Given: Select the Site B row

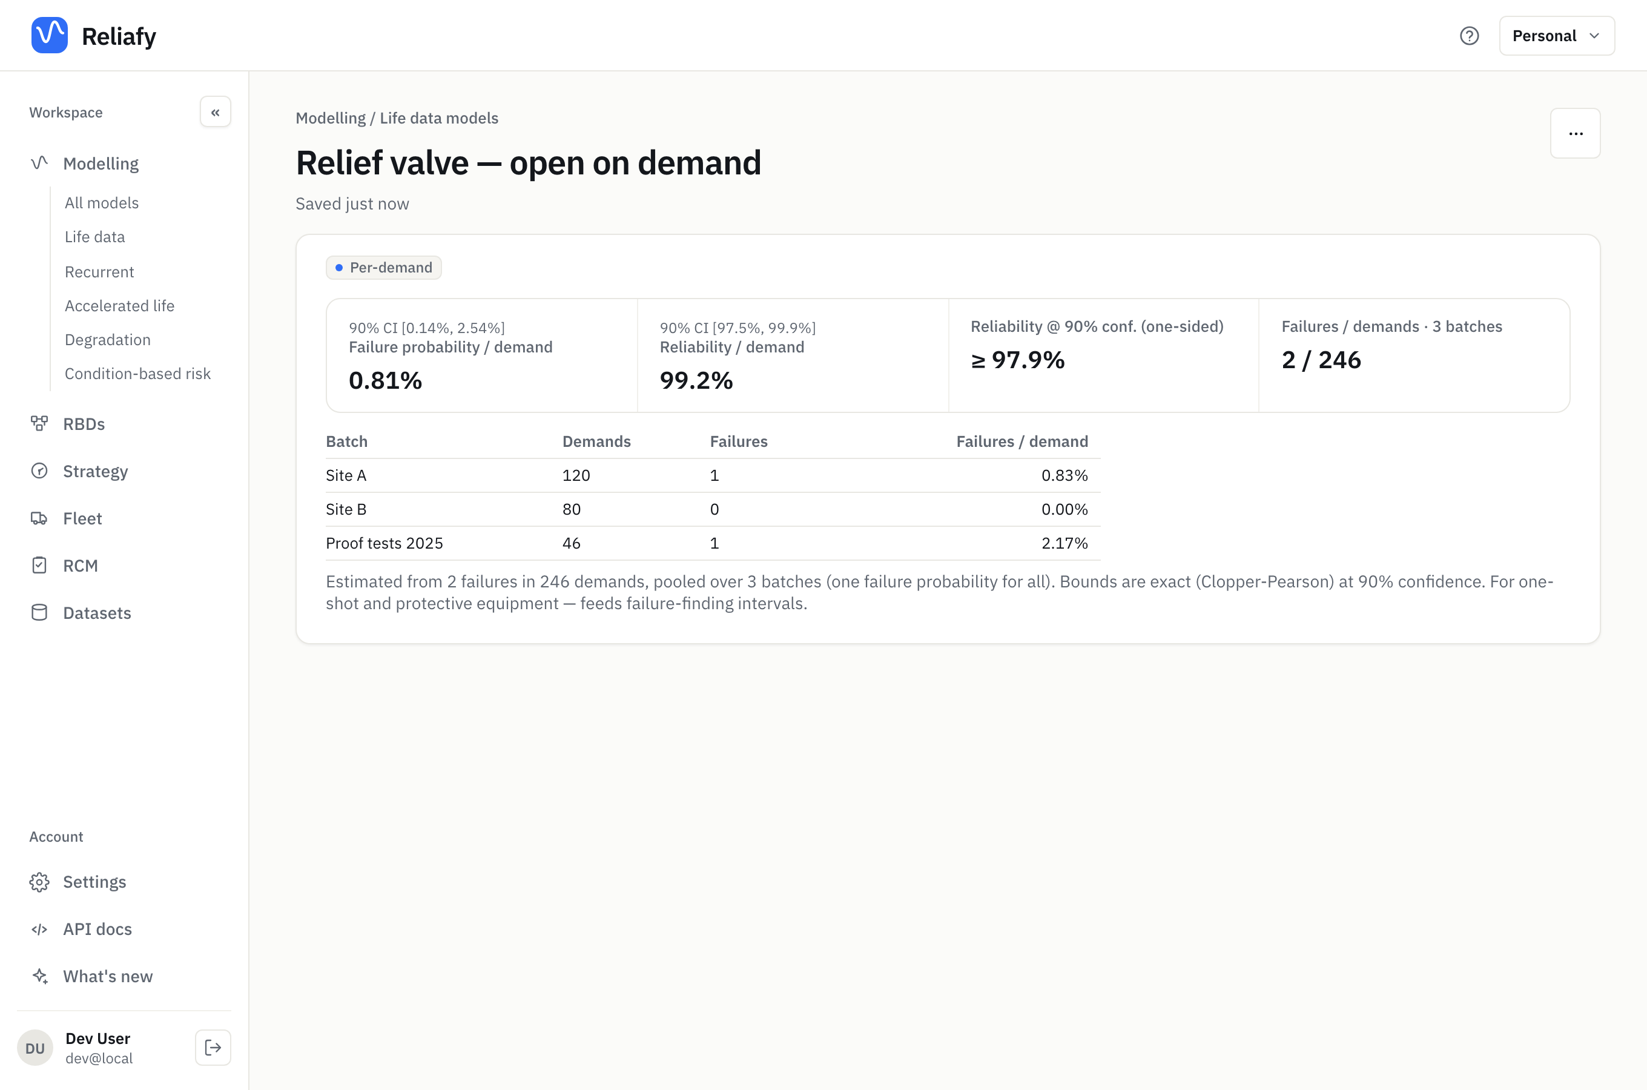Looking at the screenshot, I should pyautogui.click(x=713, y=509).
